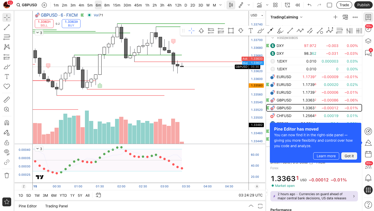This screenshot has height=211, width=374.
Task: Select the Trend line tool in left toolbar
Action: point(7,27)
